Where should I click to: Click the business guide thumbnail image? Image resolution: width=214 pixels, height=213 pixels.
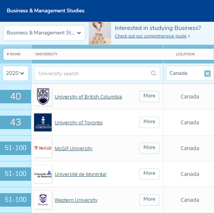click(x=100, y=33)
